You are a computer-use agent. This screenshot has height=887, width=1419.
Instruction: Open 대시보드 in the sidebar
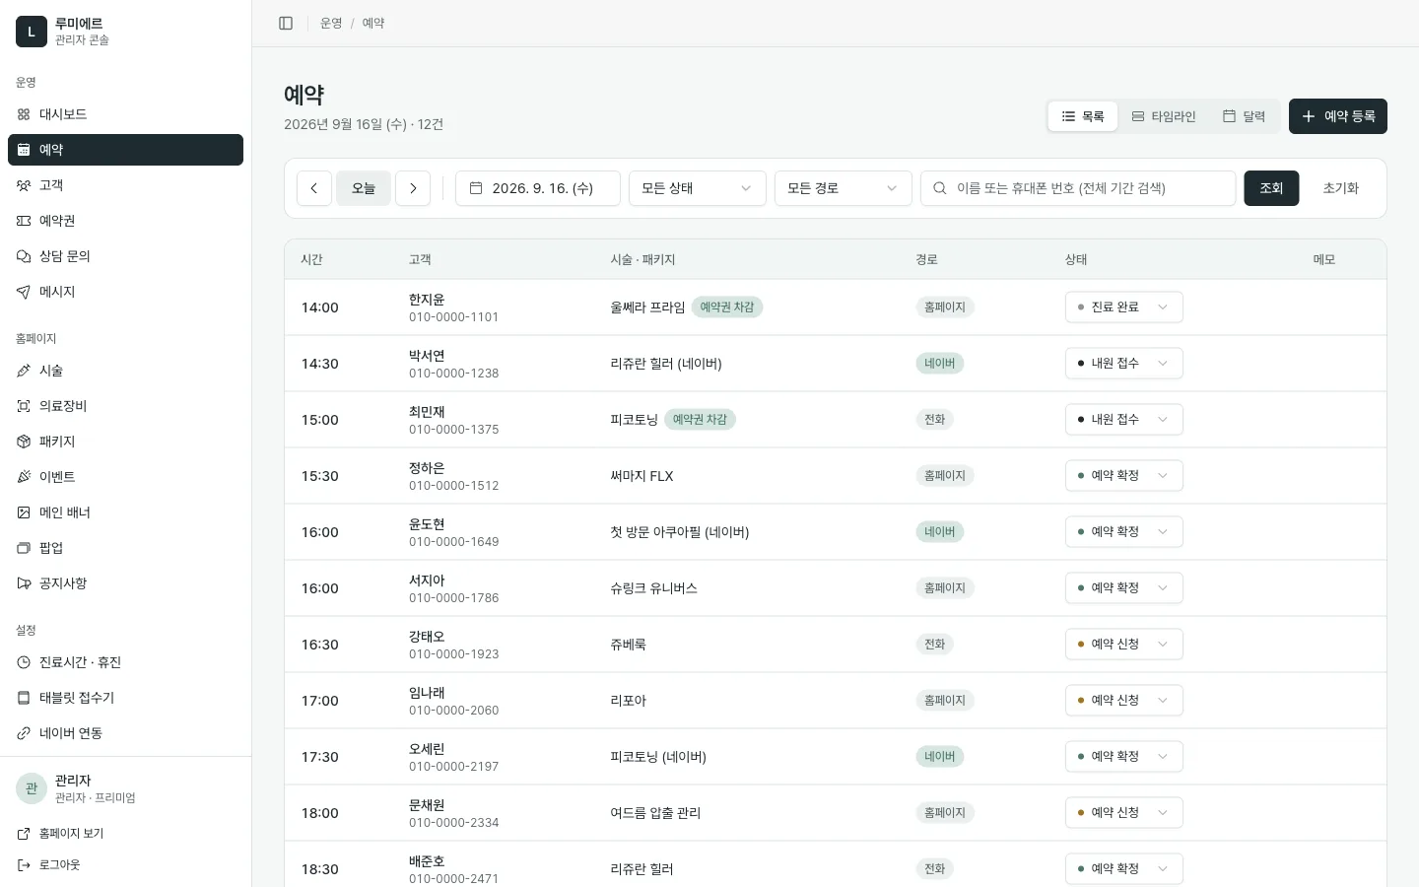point(125,114)
